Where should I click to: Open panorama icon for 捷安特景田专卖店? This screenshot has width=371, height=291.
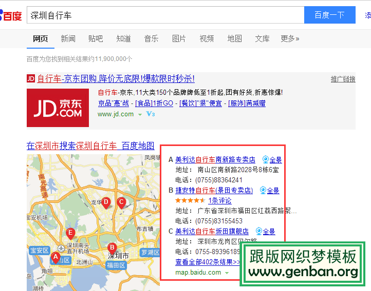(x=263, y=190)
